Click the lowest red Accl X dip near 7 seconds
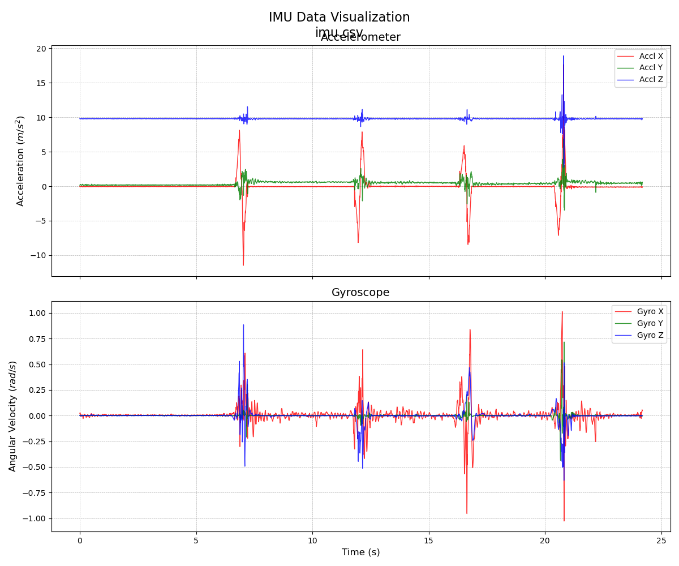Image resolution: width=679 pixels, height=566 pixels. click(x=243, y=264)
